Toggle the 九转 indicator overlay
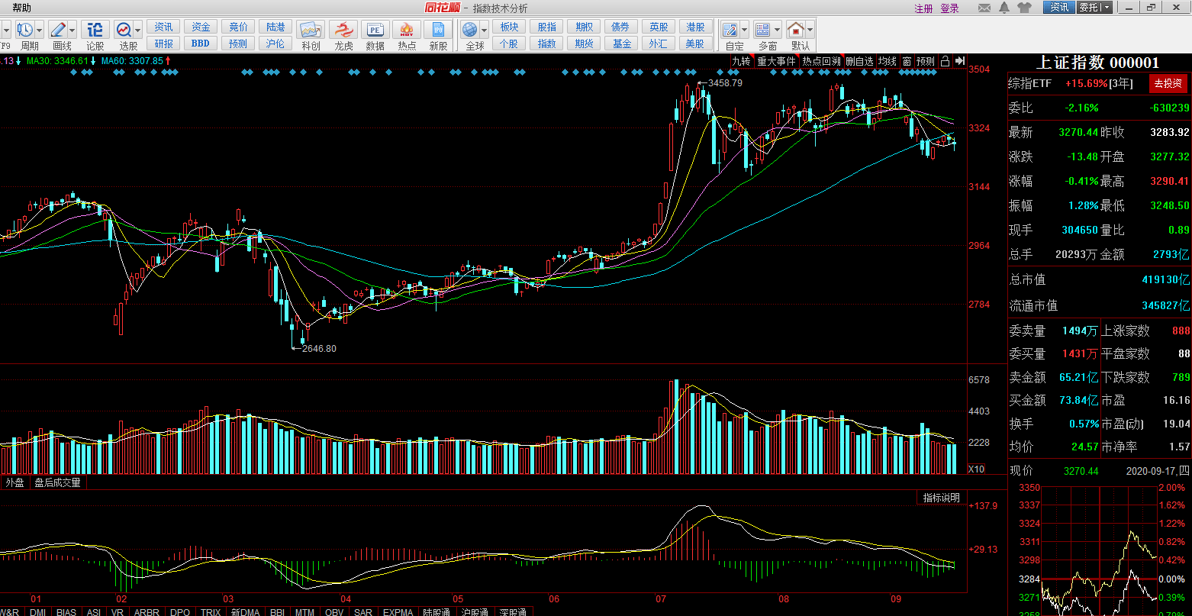1192x616 pixels. (x=741, y=61)
